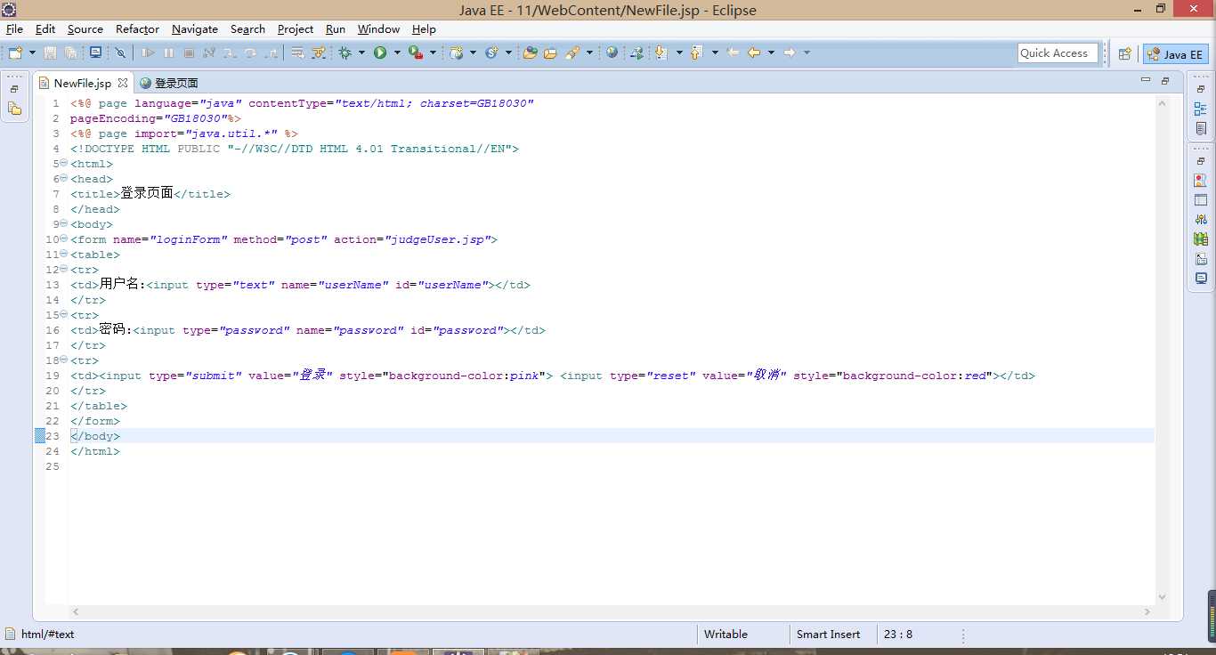Switch to the 登录页面 browser tab
This screenshot has height=655, width=1216.
click(169, 83)
